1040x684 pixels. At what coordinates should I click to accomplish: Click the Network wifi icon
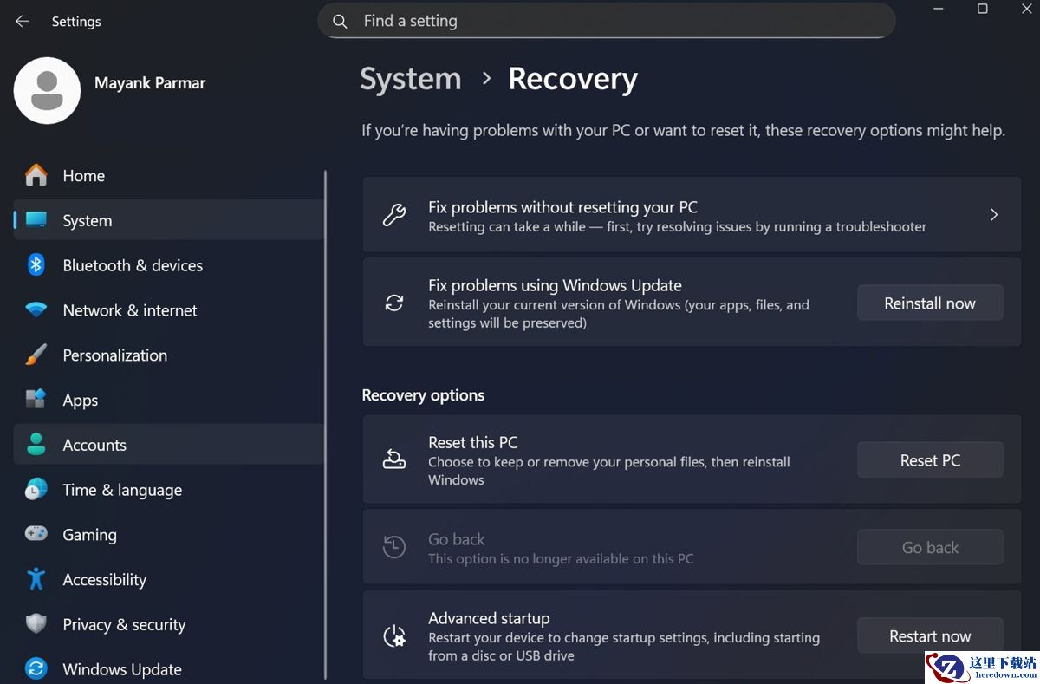[x=36, y=310]
